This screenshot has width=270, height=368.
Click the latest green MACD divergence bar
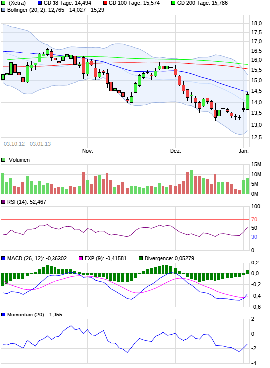[x=247, y=272]
